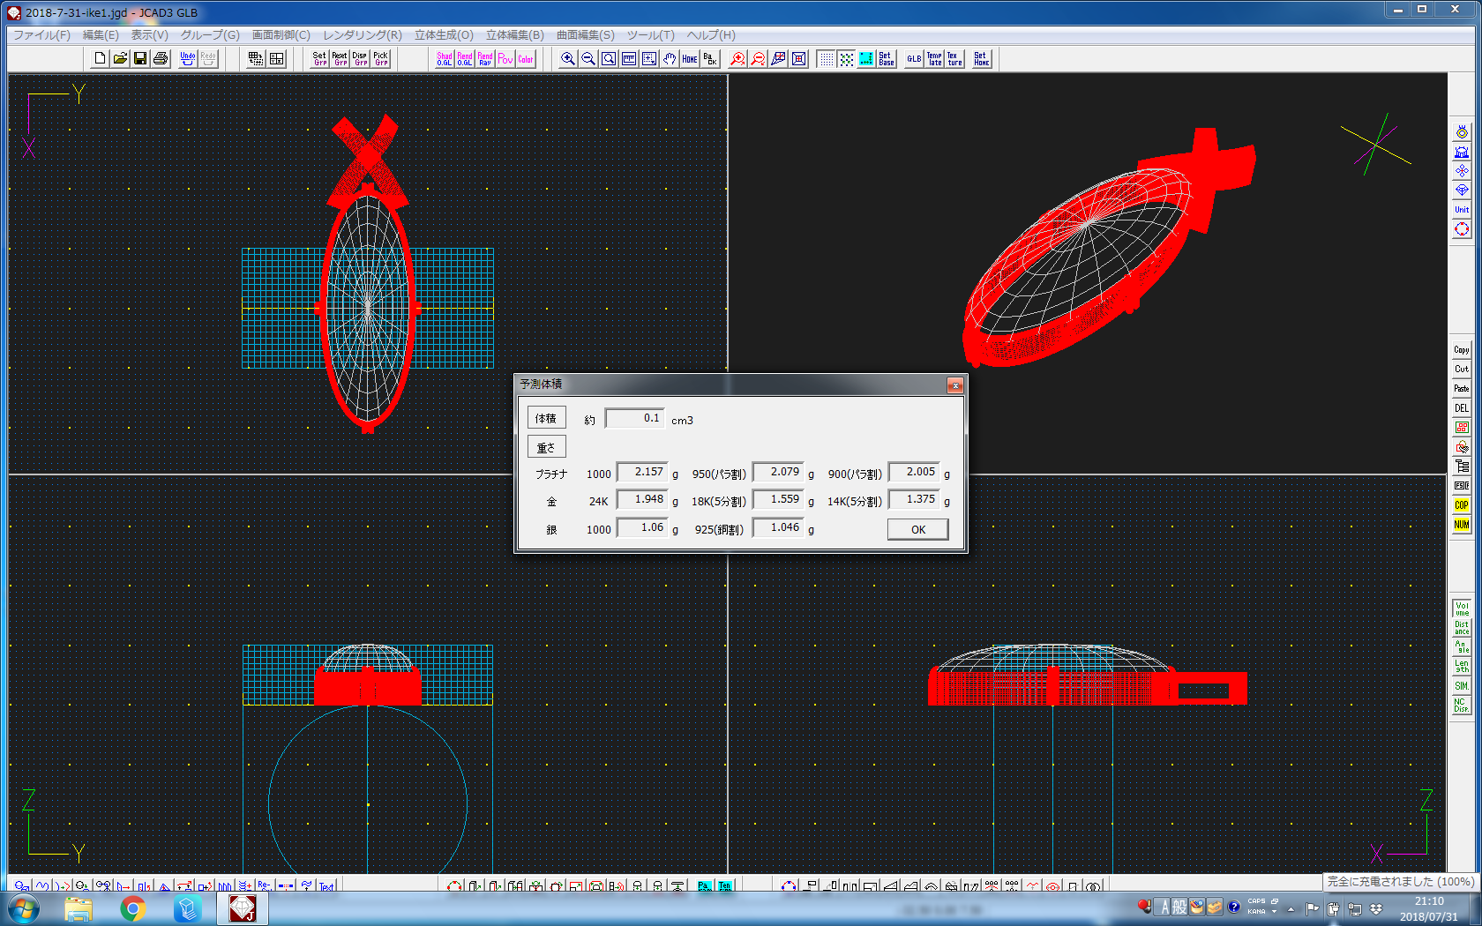1482x926 pixels.
Task: Click the Distance measure icon
Action: (x=1462, y=628)
